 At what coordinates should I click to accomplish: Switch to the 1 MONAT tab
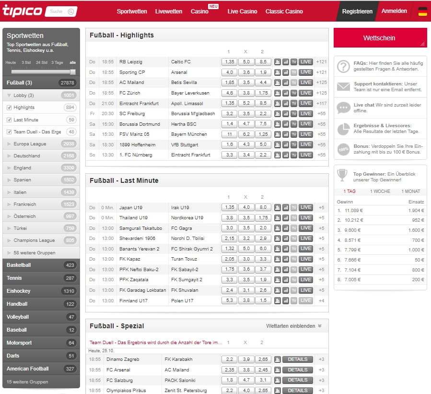pyautogui.click(x=411, y=191)
